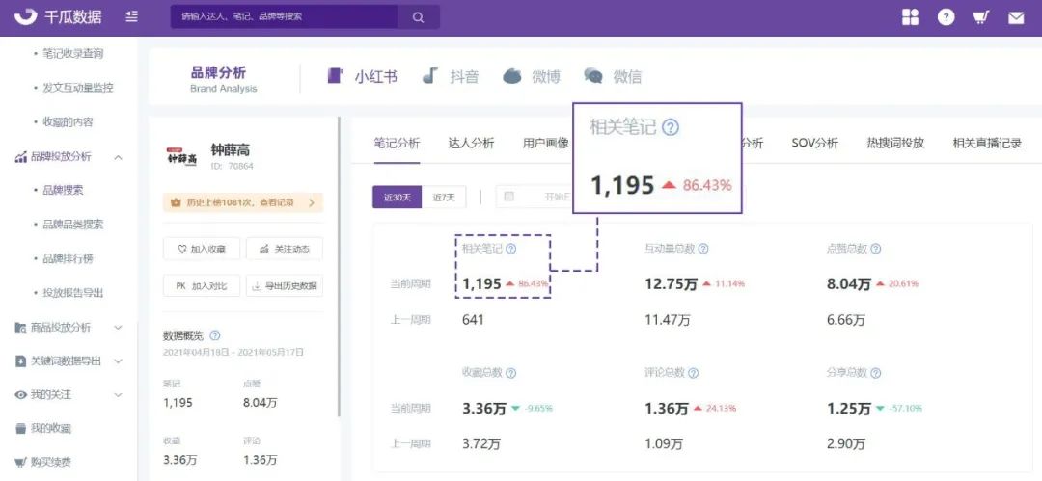Open the help question mark icon in header
1042x481 pixels.
point(946,17)
